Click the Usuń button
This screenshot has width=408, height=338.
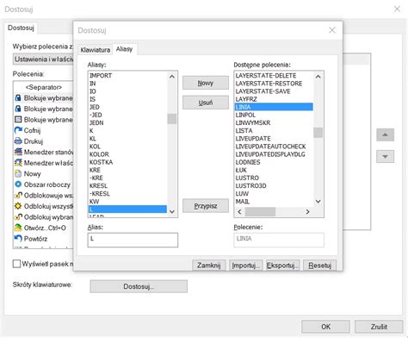tap(206, 103)
